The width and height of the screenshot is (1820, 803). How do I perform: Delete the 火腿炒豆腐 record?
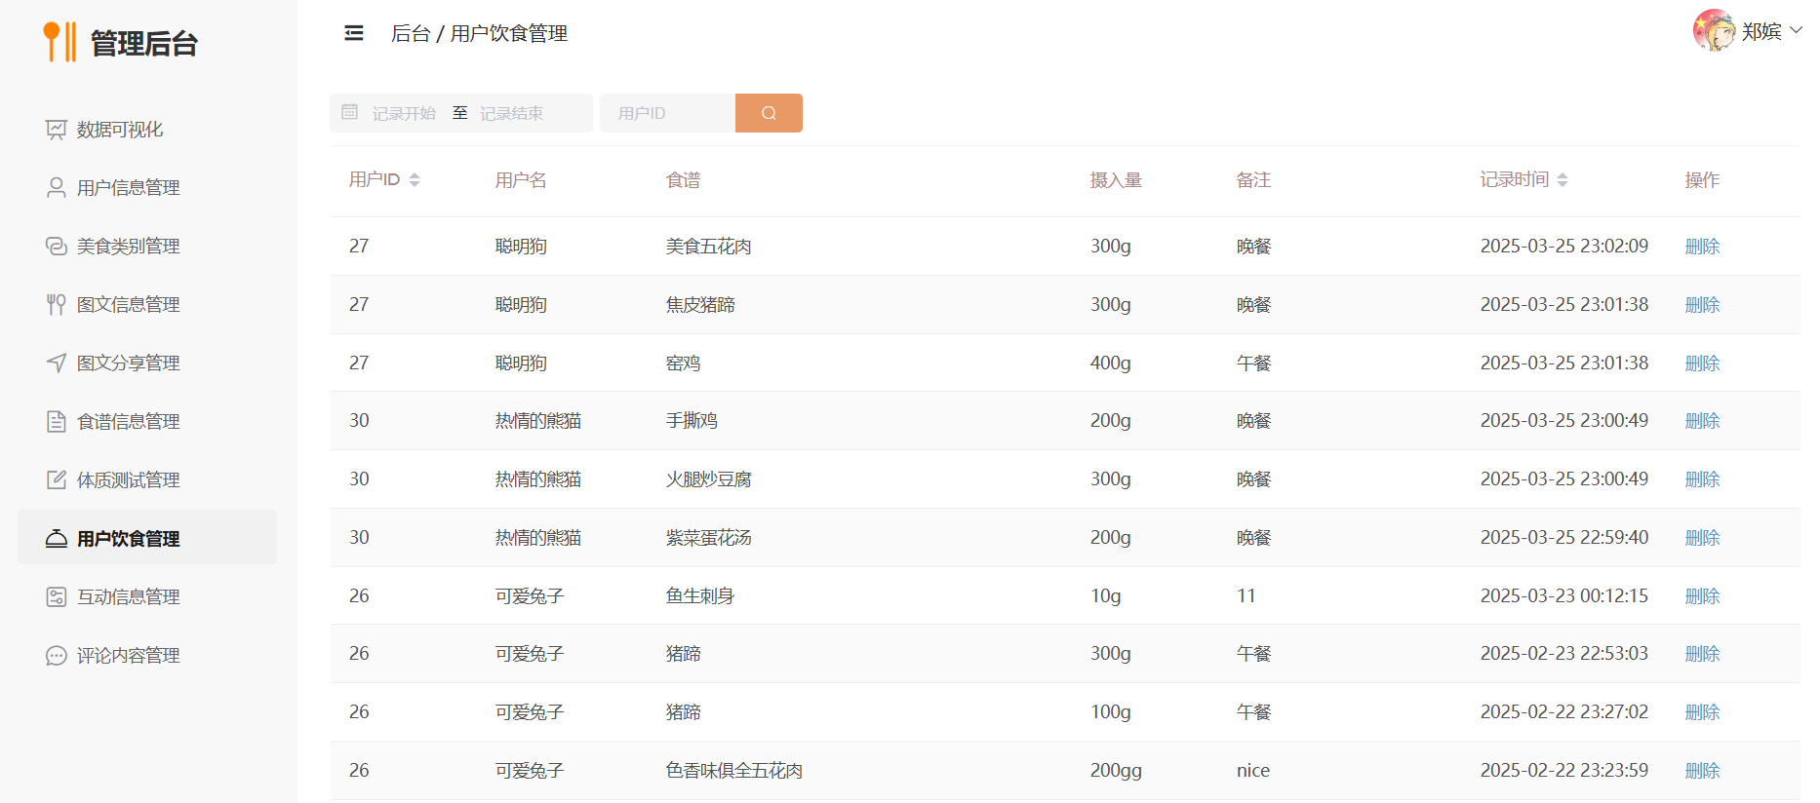point(1702,479)
